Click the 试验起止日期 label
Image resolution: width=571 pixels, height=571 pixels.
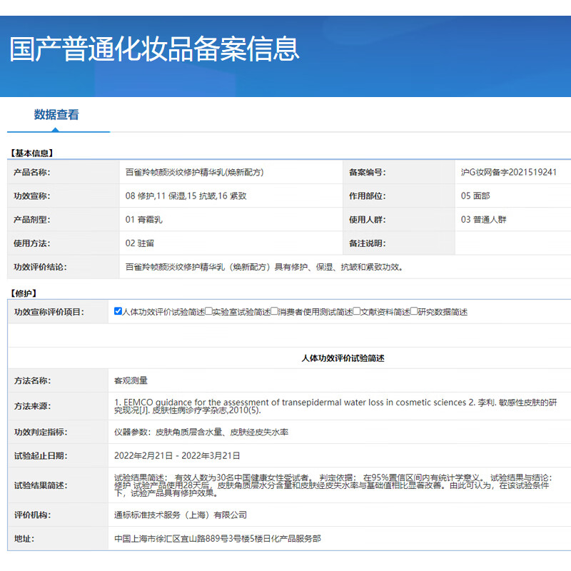[41, 455]
